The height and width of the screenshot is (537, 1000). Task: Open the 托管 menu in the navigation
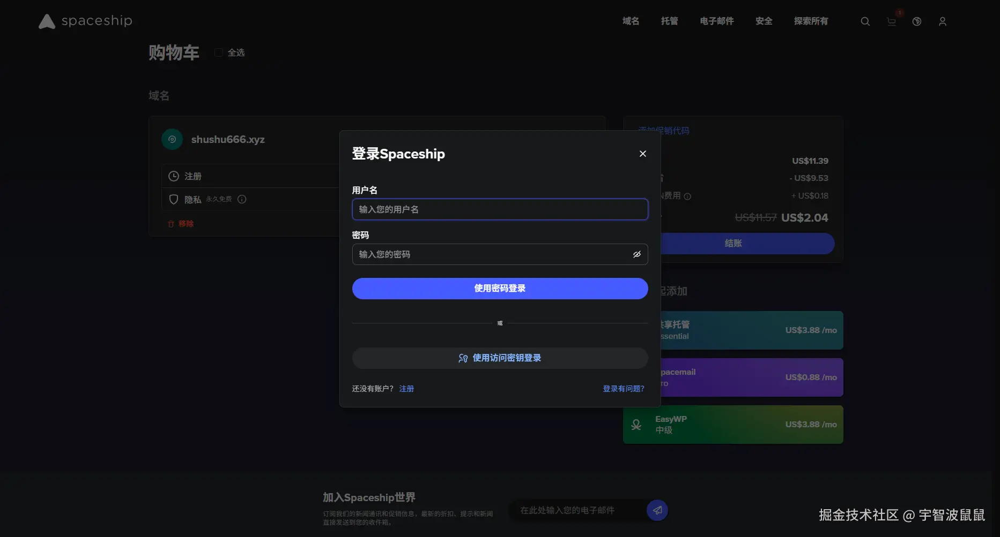coord(669,21)
